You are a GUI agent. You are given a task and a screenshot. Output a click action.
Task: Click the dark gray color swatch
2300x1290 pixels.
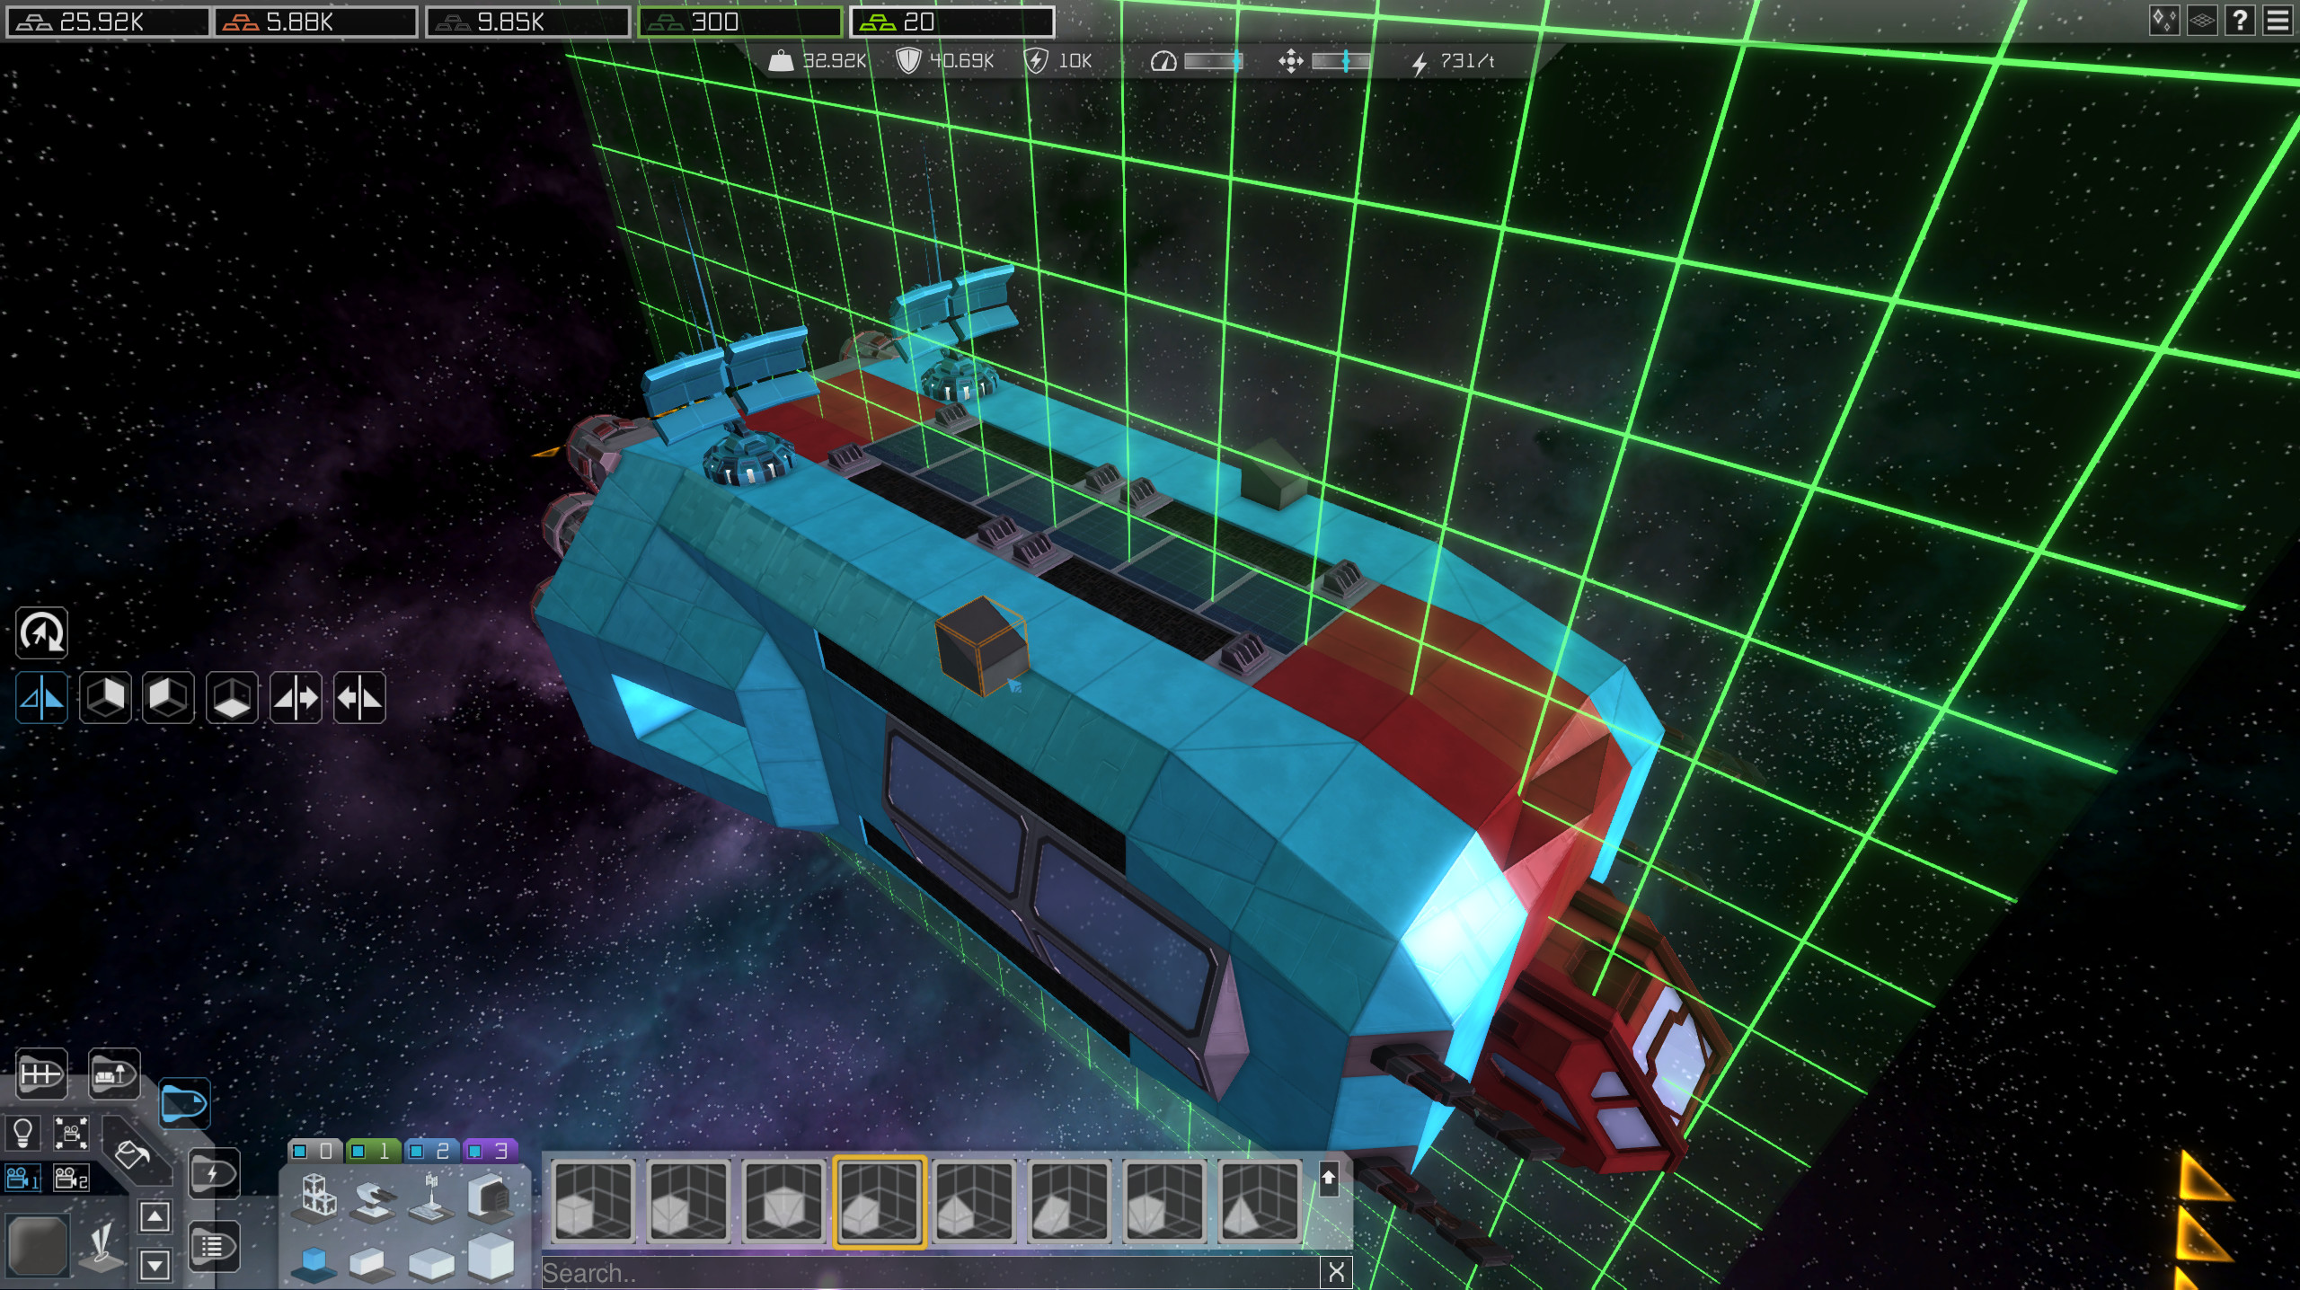tap(38, 1247)
